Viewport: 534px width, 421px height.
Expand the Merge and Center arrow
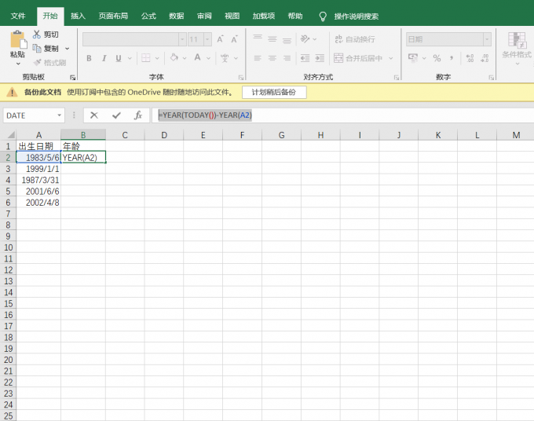tap(391, 58)
